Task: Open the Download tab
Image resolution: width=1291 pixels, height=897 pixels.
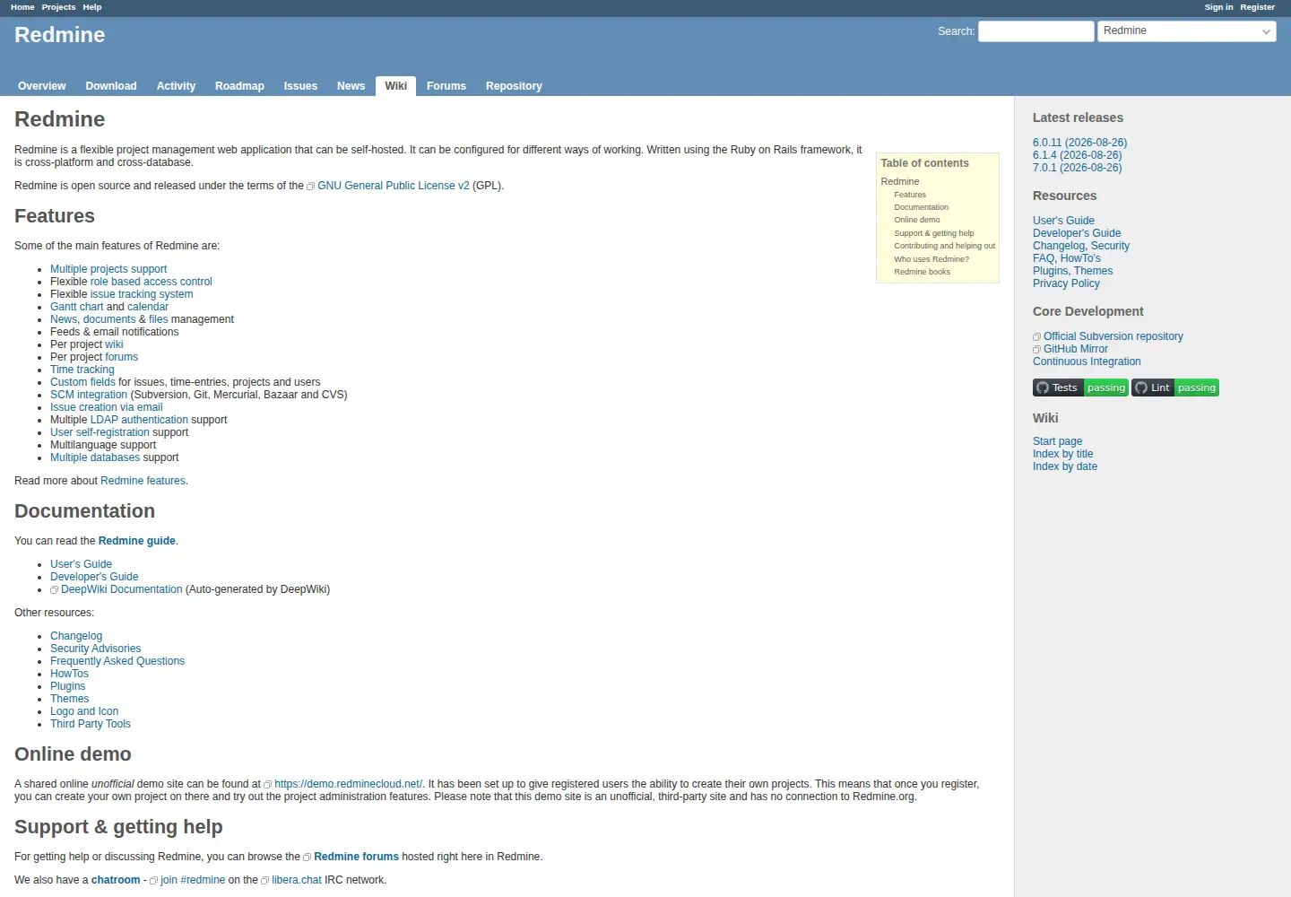Action: click(x=111, y=86)
